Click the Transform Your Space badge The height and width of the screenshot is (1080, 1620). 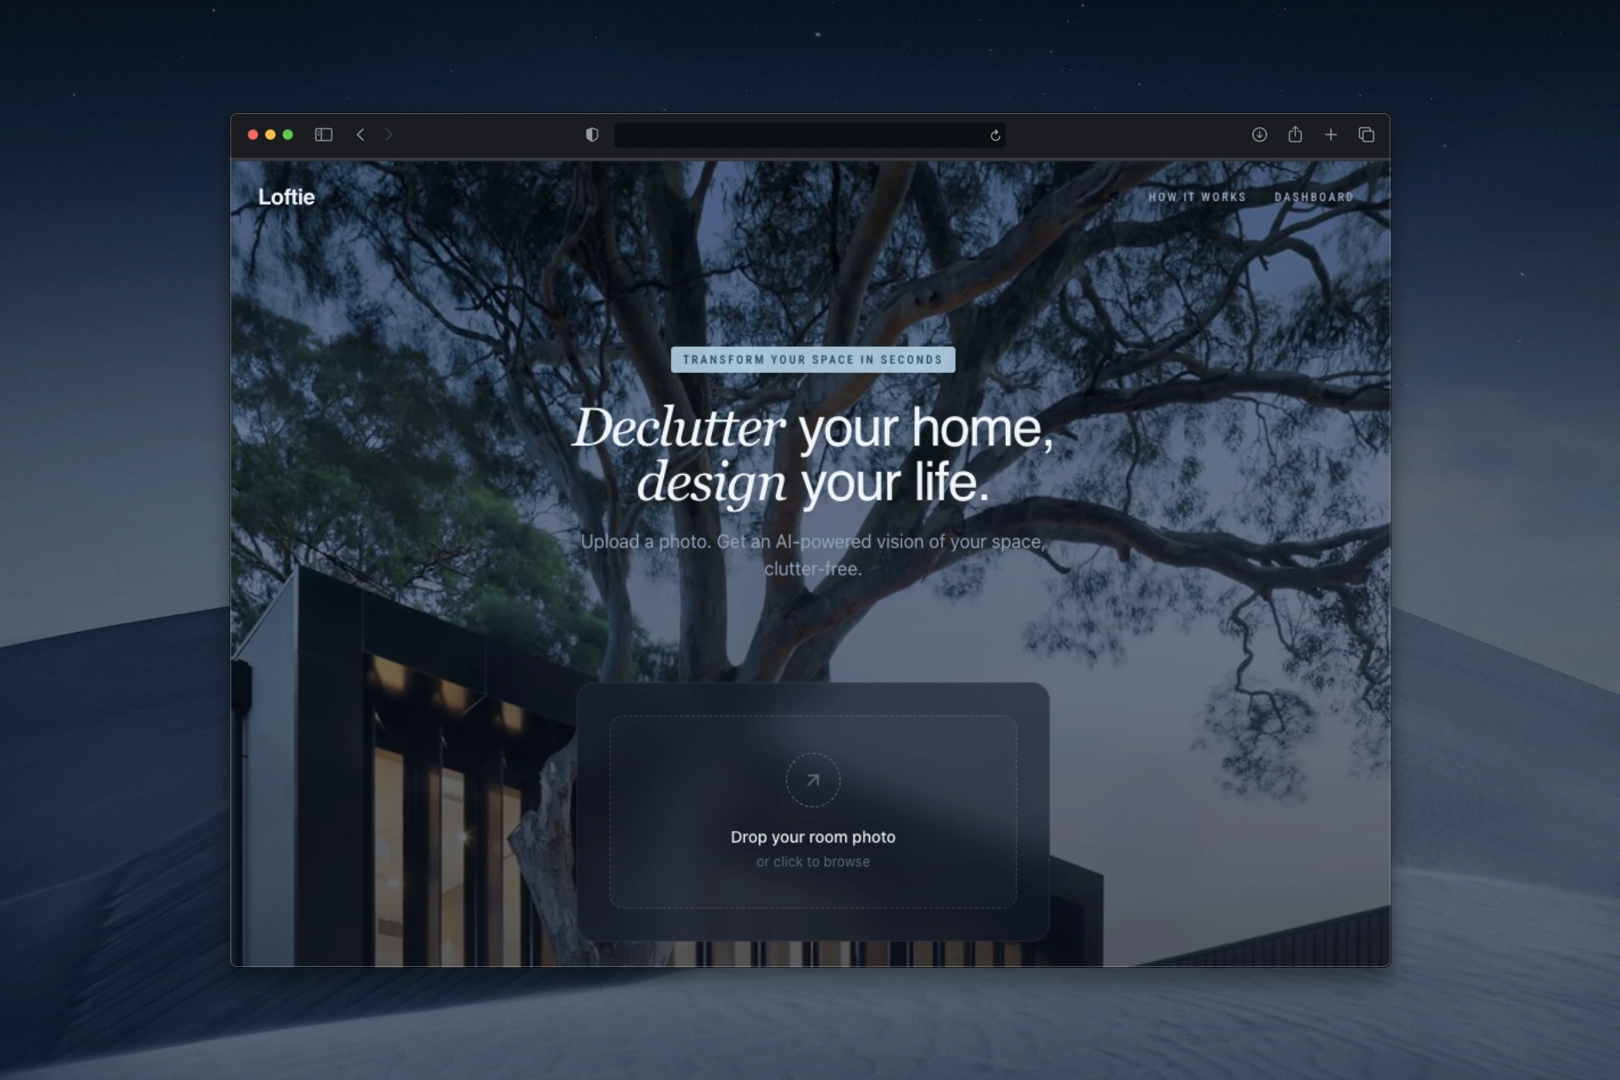(813, 359)
